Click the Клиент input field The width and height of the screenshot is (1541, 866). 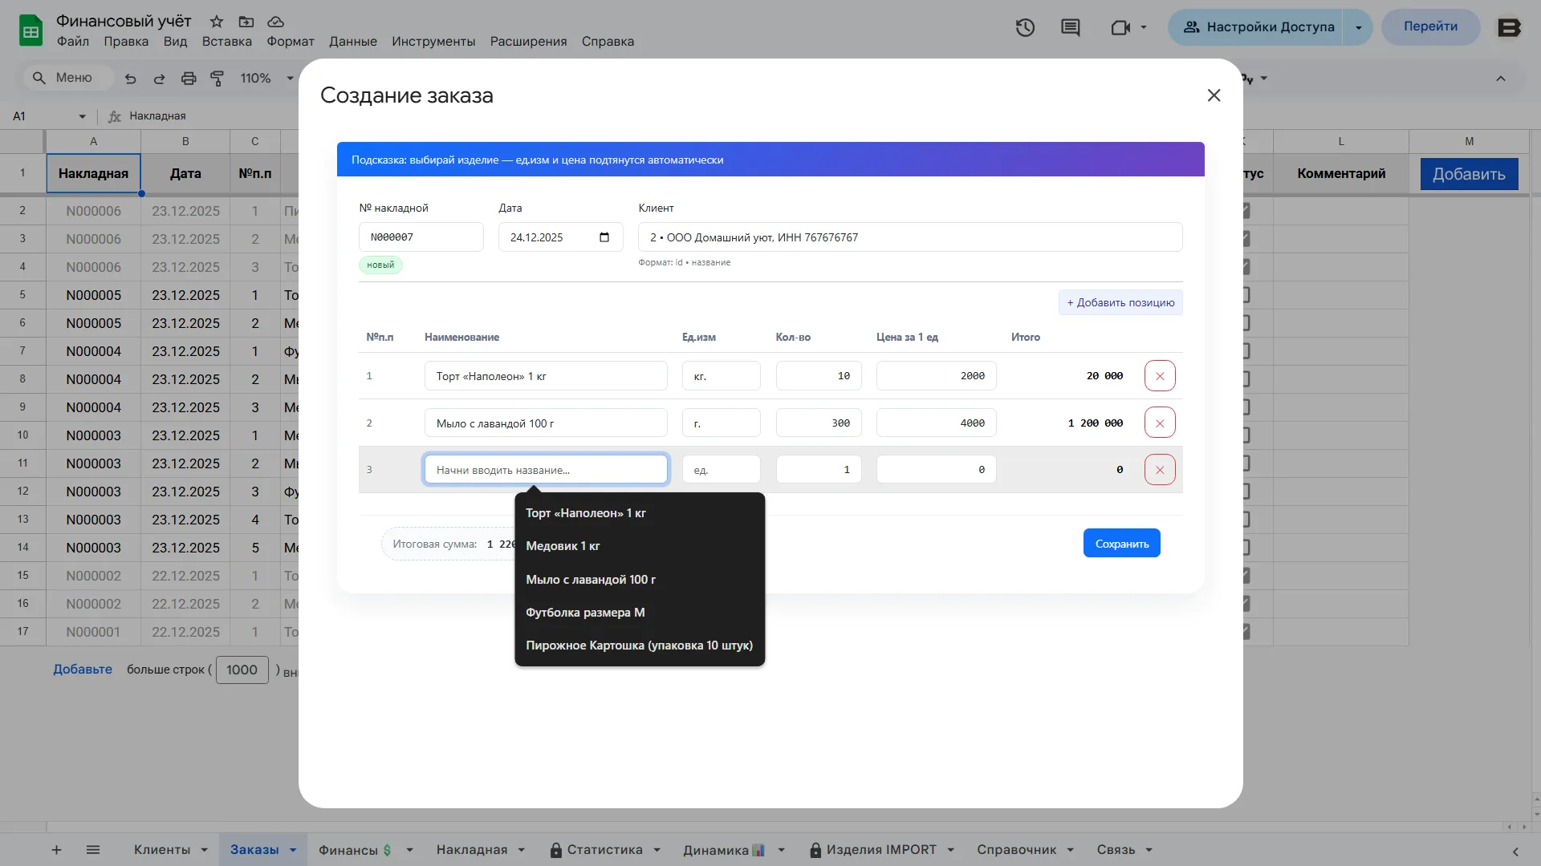point(910,237)
